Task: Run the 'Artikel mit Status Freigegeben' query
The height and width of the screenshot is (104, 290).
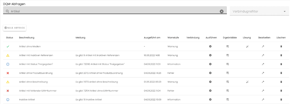Action: pos(210,64)
